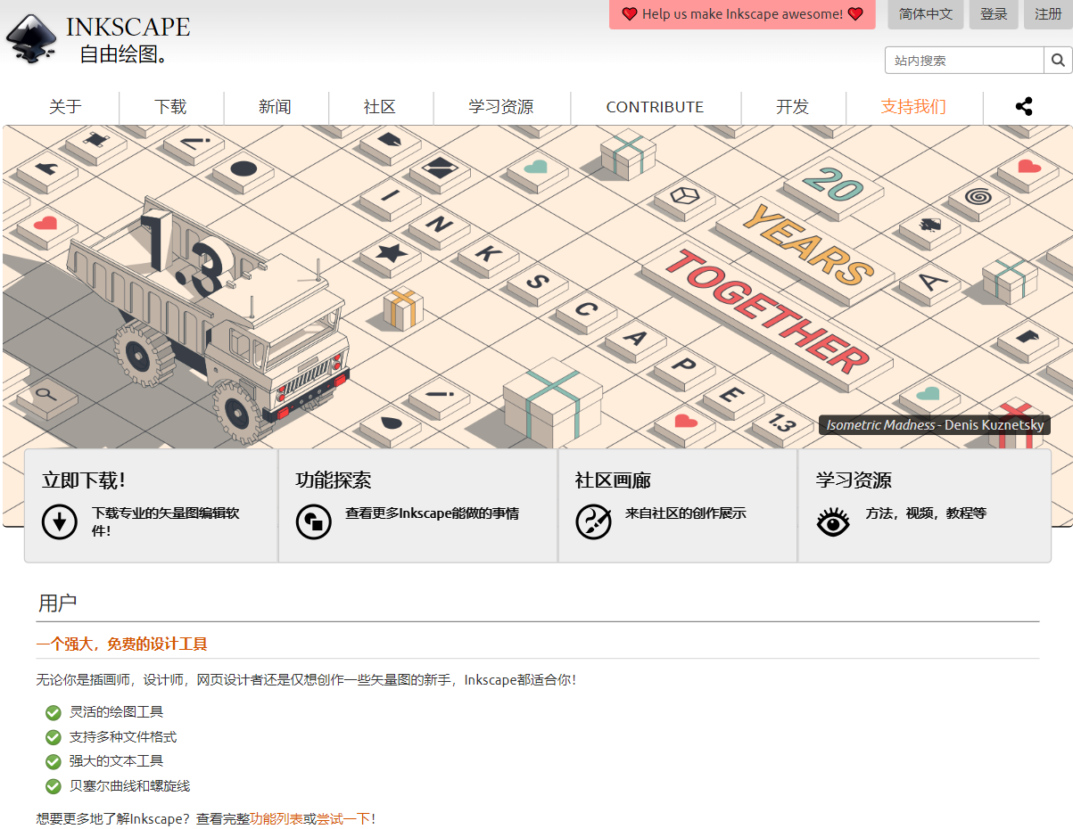Click the Help us make Inkscape awesome banner
The image size is (1073, 829).
tap(742, 14)
